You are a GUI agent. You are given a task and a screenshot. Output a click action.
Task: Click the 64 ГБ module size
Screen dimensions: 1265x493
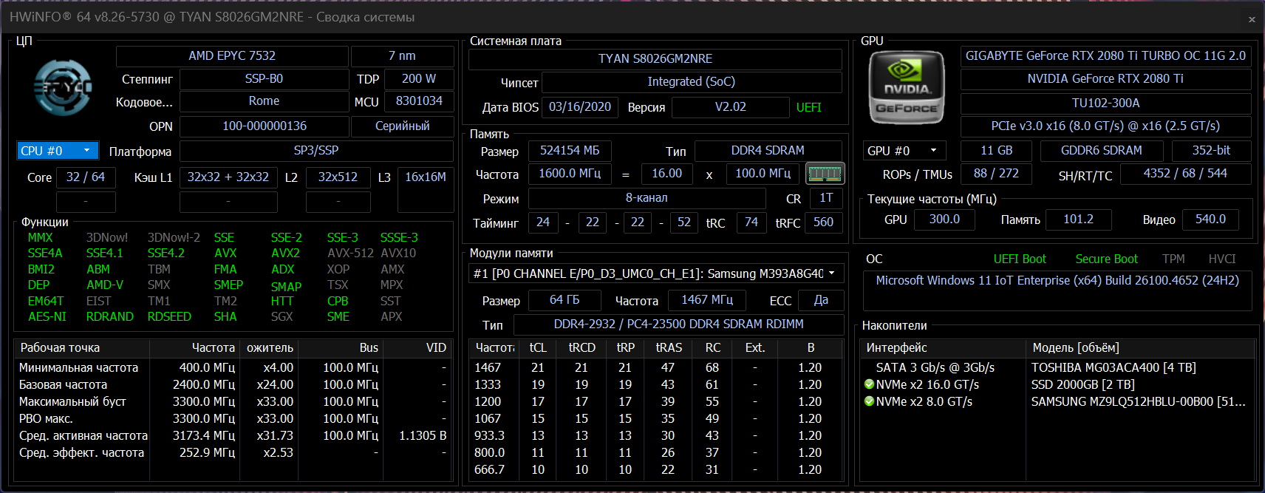pyautogui.click(x=565, y=300)
